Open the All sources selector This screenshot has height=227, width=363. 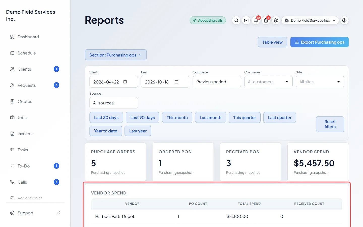[x=113, y=103]
